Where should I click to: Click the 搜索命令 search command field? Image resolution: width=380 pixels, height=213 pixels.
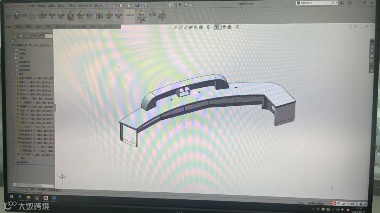[317, 3]
